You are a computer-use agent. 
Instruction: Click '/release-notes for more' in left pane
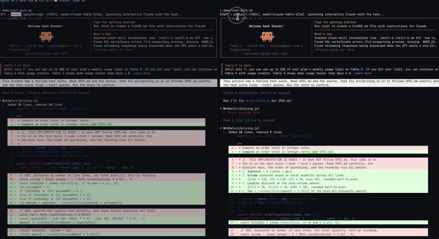(x=113, y=50)
